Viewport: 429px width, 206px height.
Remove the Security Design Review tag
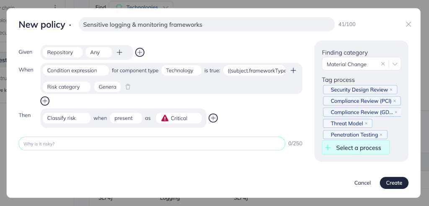pos(391,90)
